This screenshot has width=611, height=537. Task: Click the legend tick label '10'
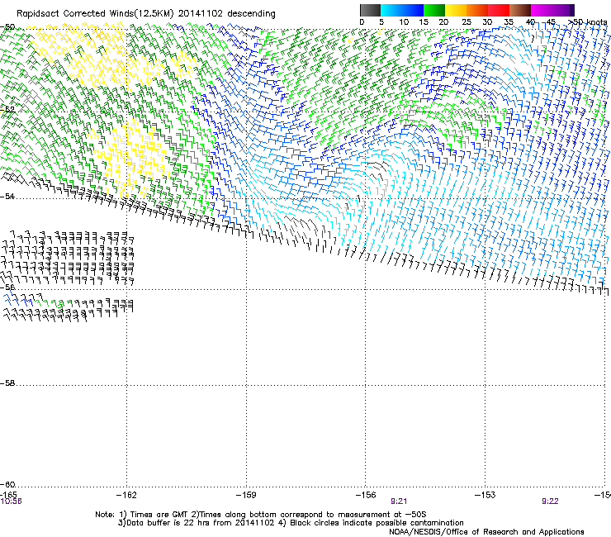pyautogui.click(x=404, y=22)
